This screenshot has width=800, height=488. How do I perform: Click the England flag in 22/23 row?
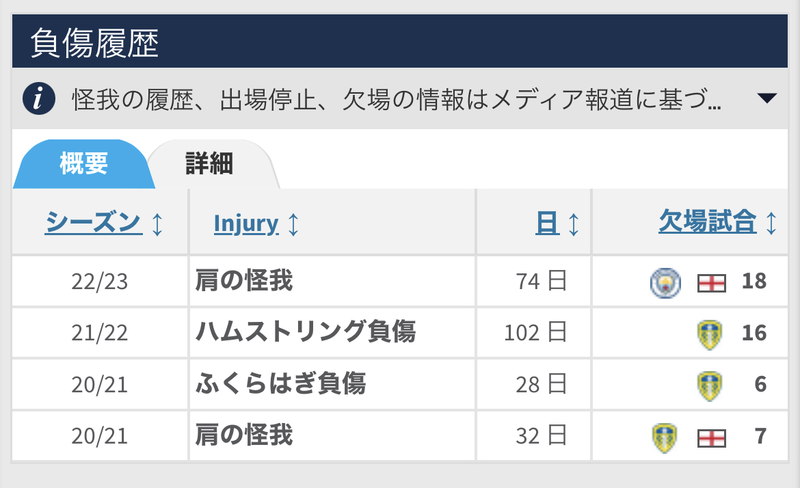[x=711, y=282]
